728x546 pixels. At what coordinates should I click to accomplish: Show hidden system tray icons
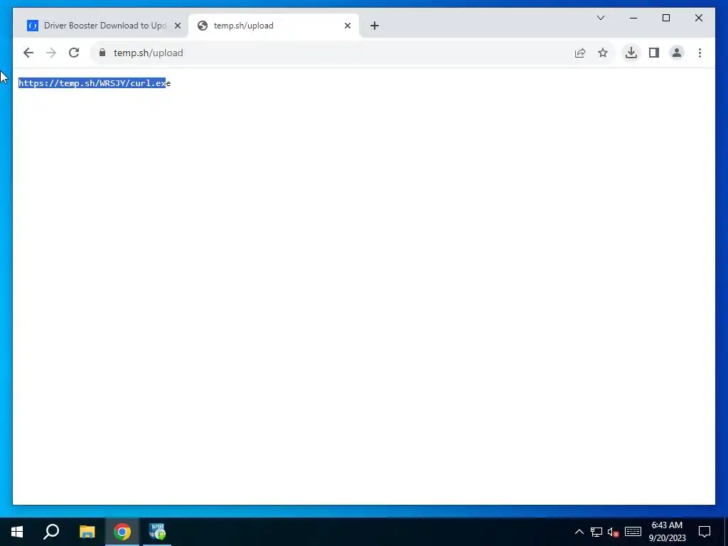[x=579, y=532]
